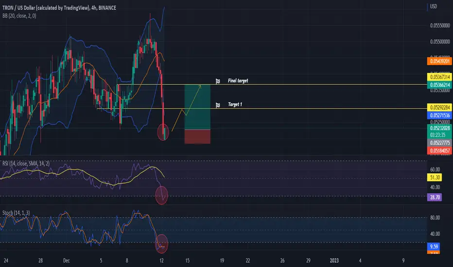Click the gray 0.05227775 price label

pos(439,143)
